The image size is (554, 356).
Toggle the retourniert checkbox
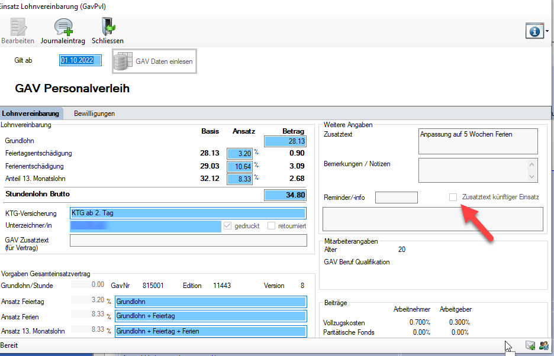click(271, 226)
